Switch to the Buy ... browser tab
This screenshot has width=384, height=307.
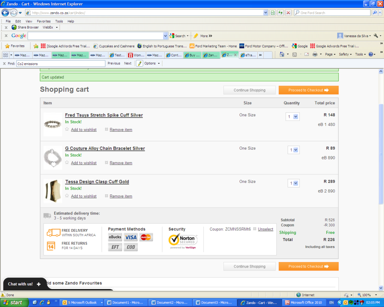[192, 55]
